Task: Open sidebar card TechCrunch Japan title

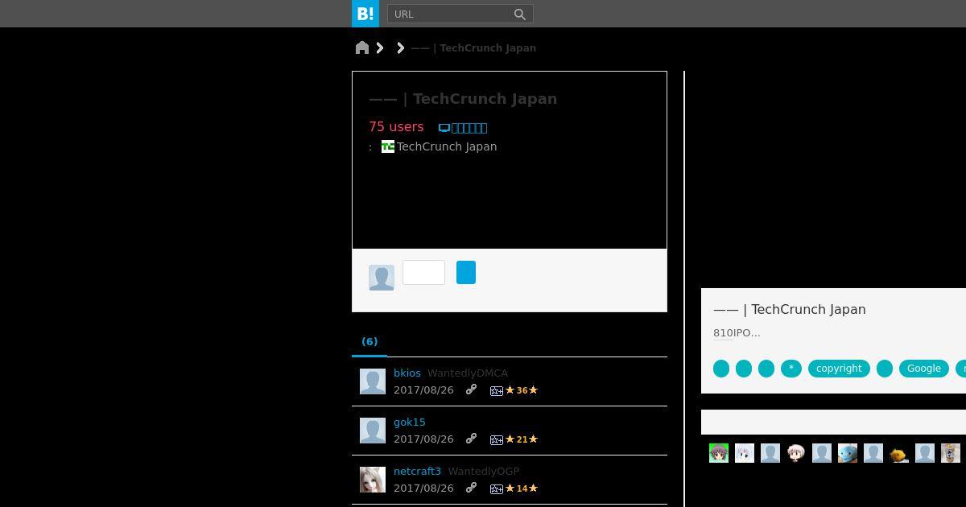Action: [790, 309]
